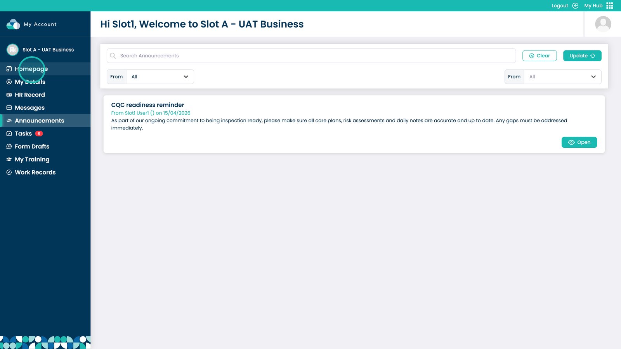Go to My Details
This screenshot has width=621, height=349.
pos(45,82)
